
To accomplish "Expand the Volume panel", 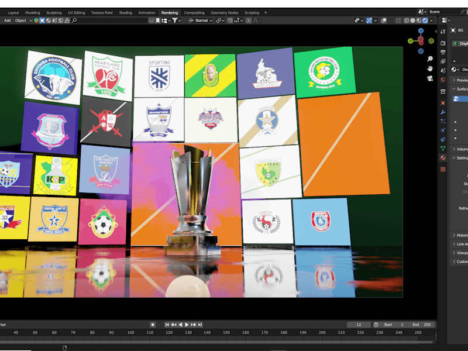I will tap(460, 149).
